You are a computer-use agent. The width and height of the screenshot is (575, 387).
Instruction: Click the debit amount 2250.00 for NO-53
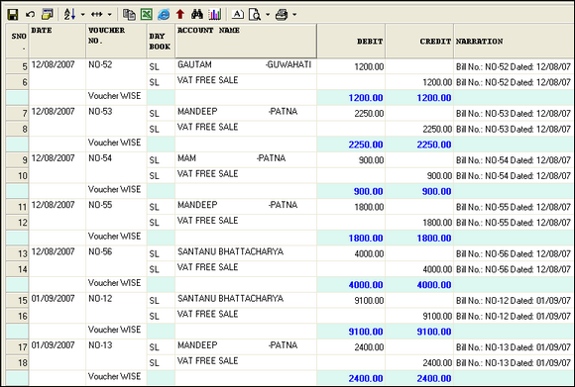click(x=369, y=114)
